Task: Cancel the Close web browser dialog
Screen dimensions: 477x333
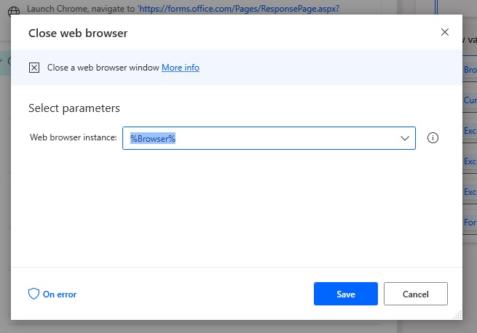Action: tap(416, 294)
